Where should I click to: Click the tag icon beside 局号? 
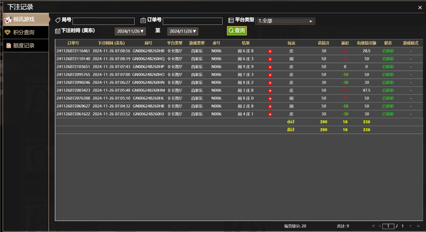pyautogui.click(x=58, y=20)
